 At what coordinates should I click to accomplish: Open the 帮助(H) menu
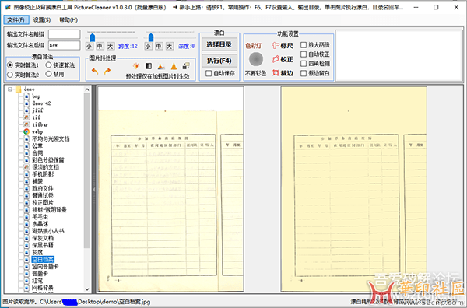pyautogui.click(x=68, y=20)
